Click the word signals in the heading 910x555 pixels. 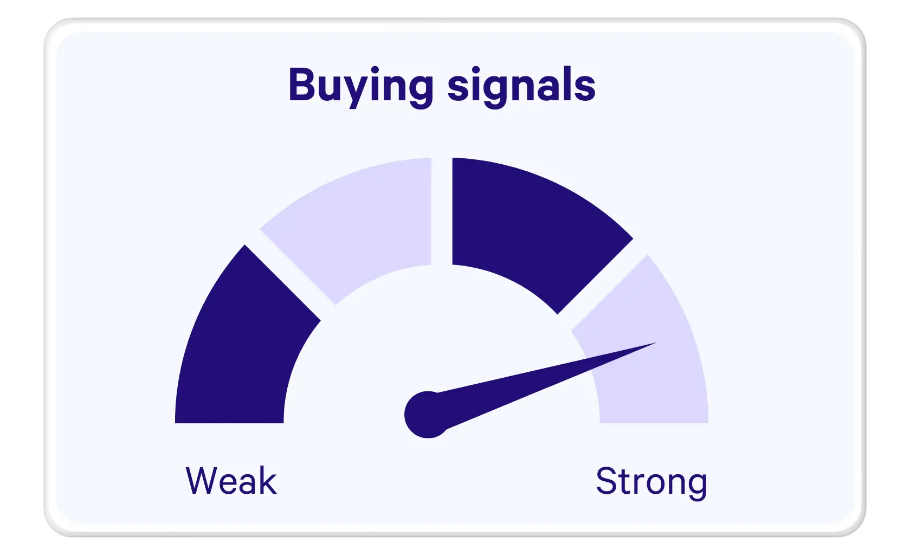click(521, 86)
